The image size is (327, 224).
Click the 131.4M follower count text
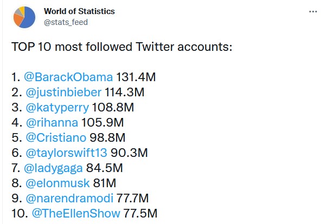(x=136, y=77)
